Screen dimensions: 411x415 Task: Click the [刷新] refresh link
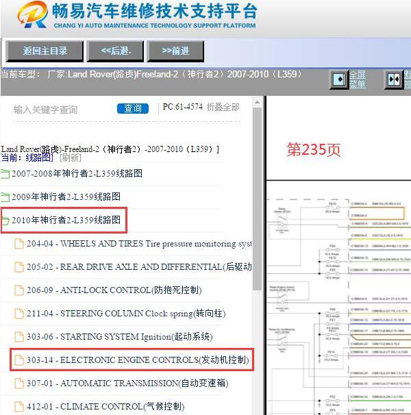(71, 158)
